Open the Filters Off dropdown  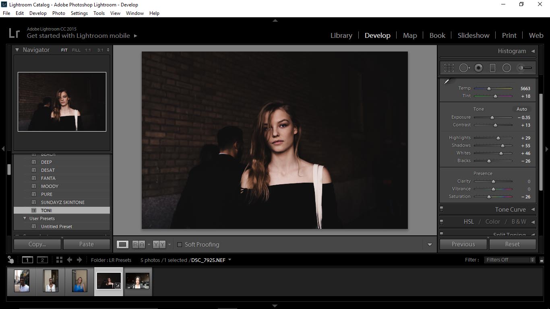point(510,260)
